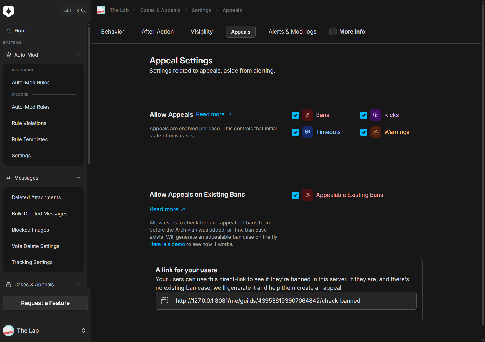The height and width of the screenshot is (342, 485).
Task: Click Cases & Appeals breadcrumb
Action: pos(160,10)
